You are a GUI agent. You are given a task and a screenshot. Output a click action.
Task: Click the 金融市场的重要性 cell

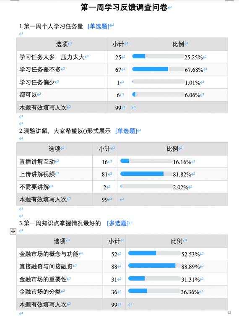point(60,279)
